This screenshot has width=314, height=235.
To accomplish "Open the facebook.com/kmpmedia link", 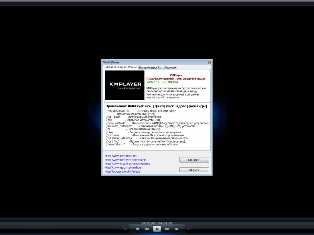I will pos(127,164).
